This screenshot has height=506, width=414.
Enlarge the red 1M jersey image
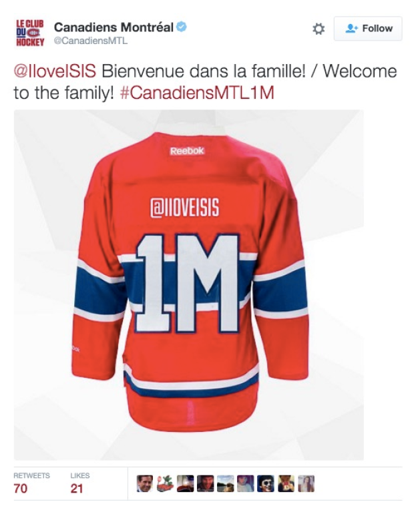coord(189,285)
